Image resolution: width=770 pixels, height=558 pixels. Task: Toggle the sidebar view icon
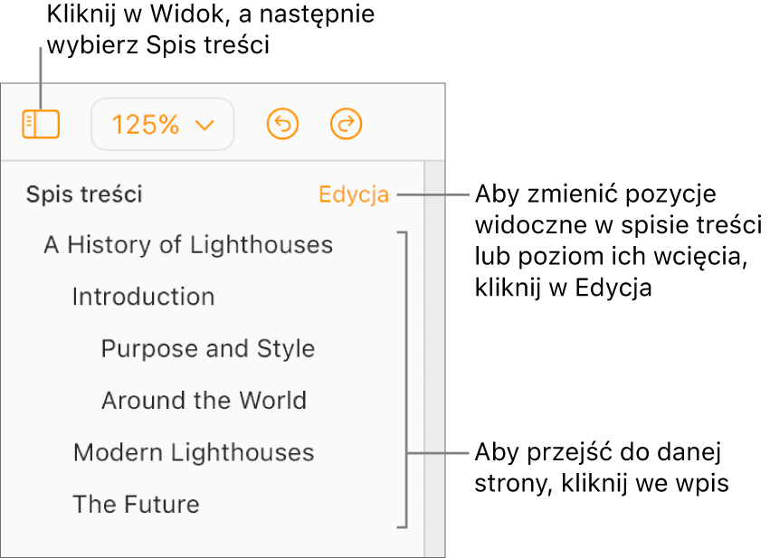(41, 125)
